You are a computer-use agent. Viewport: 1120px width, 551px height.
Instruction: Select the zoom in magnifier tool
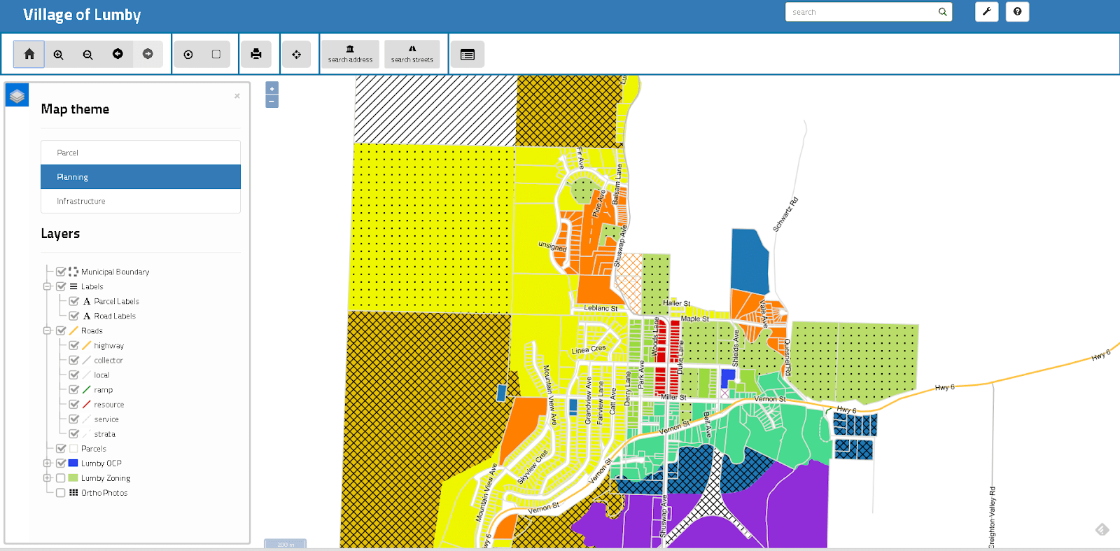coord(59,54)
